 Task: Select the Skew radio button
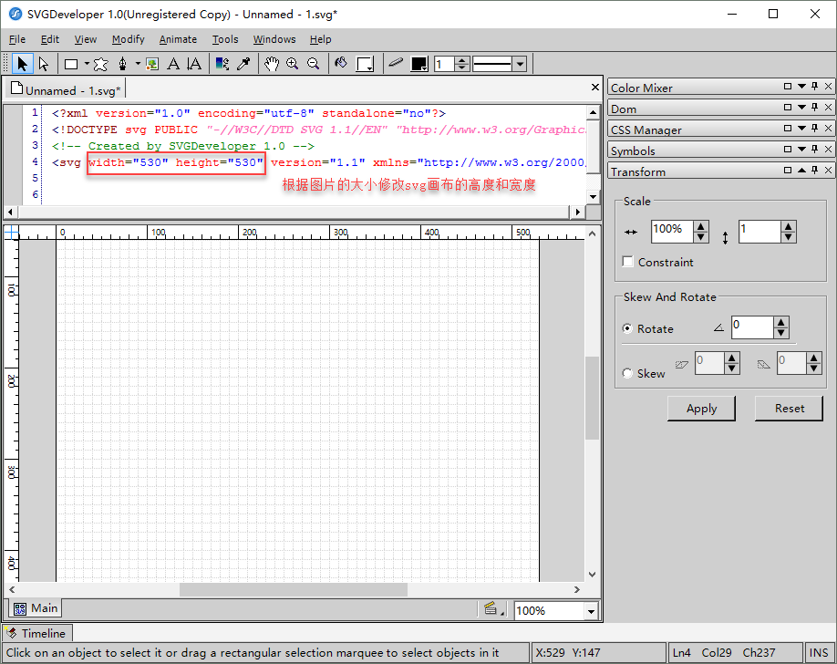pyautogui.click(x=627, y=373)
